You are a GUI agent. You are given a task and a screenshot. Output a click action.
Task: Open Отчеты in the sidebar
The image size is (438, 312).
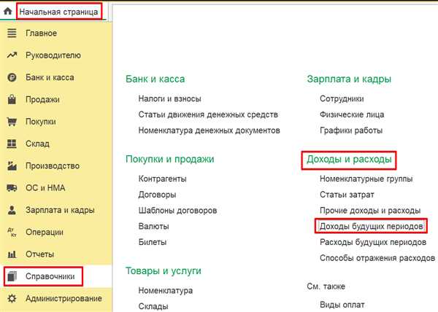tap(39, 254)
